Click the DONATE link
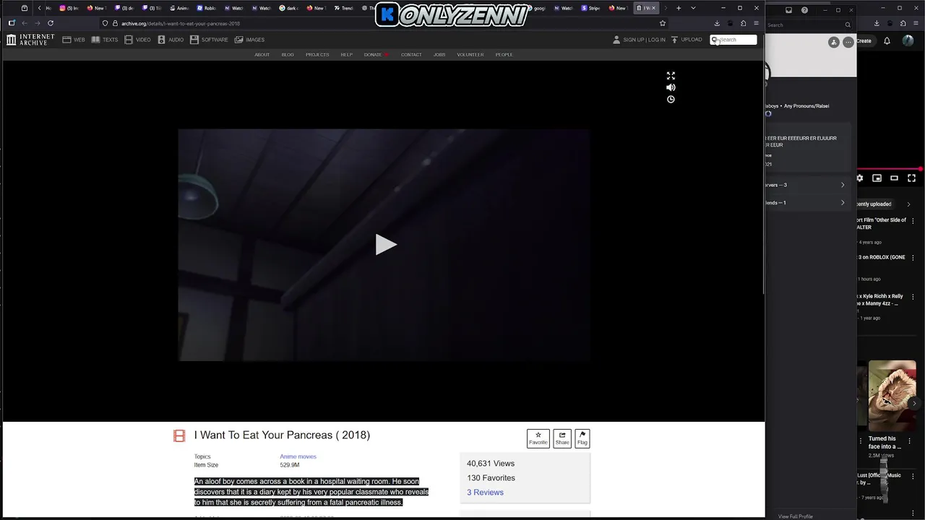Viewport: 925px width, 520px height. [376, 55]
